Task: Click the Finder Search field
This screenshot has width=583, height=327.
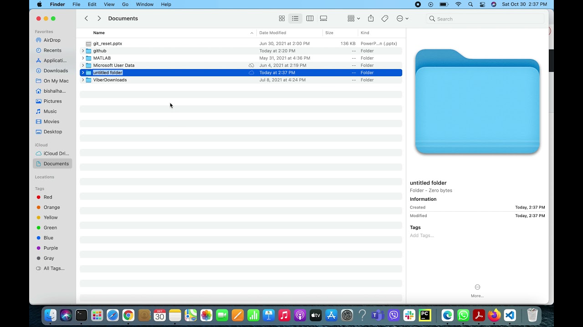Action: click(x=485, y=19)
